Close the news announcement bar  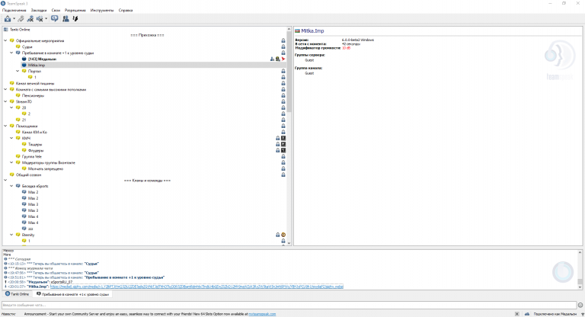(516, 314)
